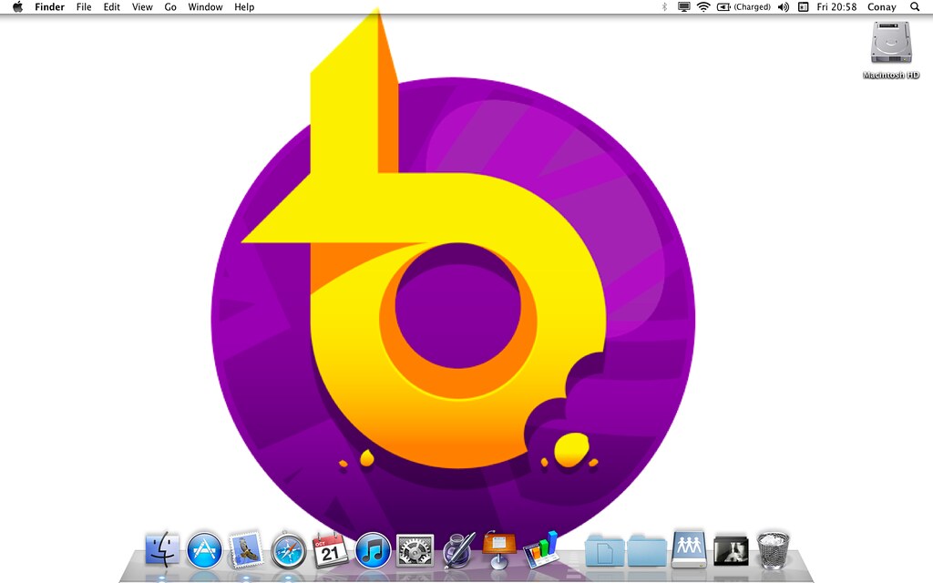
Task: Open the volume control in menu bar
Action: pos(784,7)
